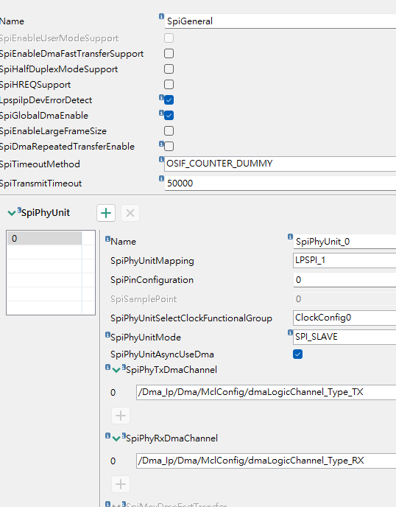The width and height of the screenshot is (396, 507).
Task: Click info icon next to LpspiIpDevErrorDetect checkbox
Action: [x=161, y=97]
